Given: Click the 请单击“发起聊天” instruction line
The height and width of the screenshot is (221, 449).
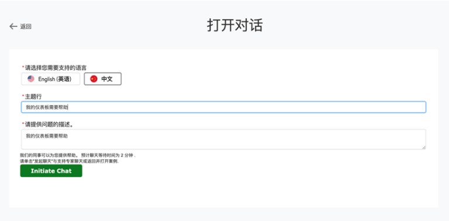Looking at the screenshot, I should tap(69, 161).
